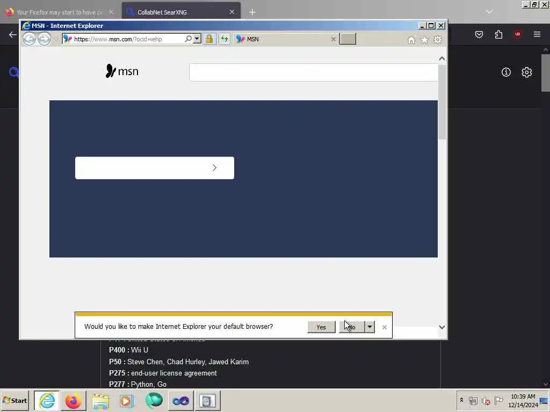
Task: Open Windows Explorer folder taskbar icon
Action: 100,400
